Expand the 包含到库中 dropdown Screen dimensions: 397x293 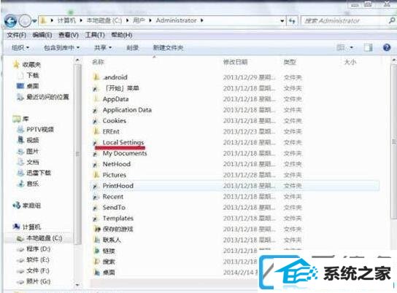61,47
